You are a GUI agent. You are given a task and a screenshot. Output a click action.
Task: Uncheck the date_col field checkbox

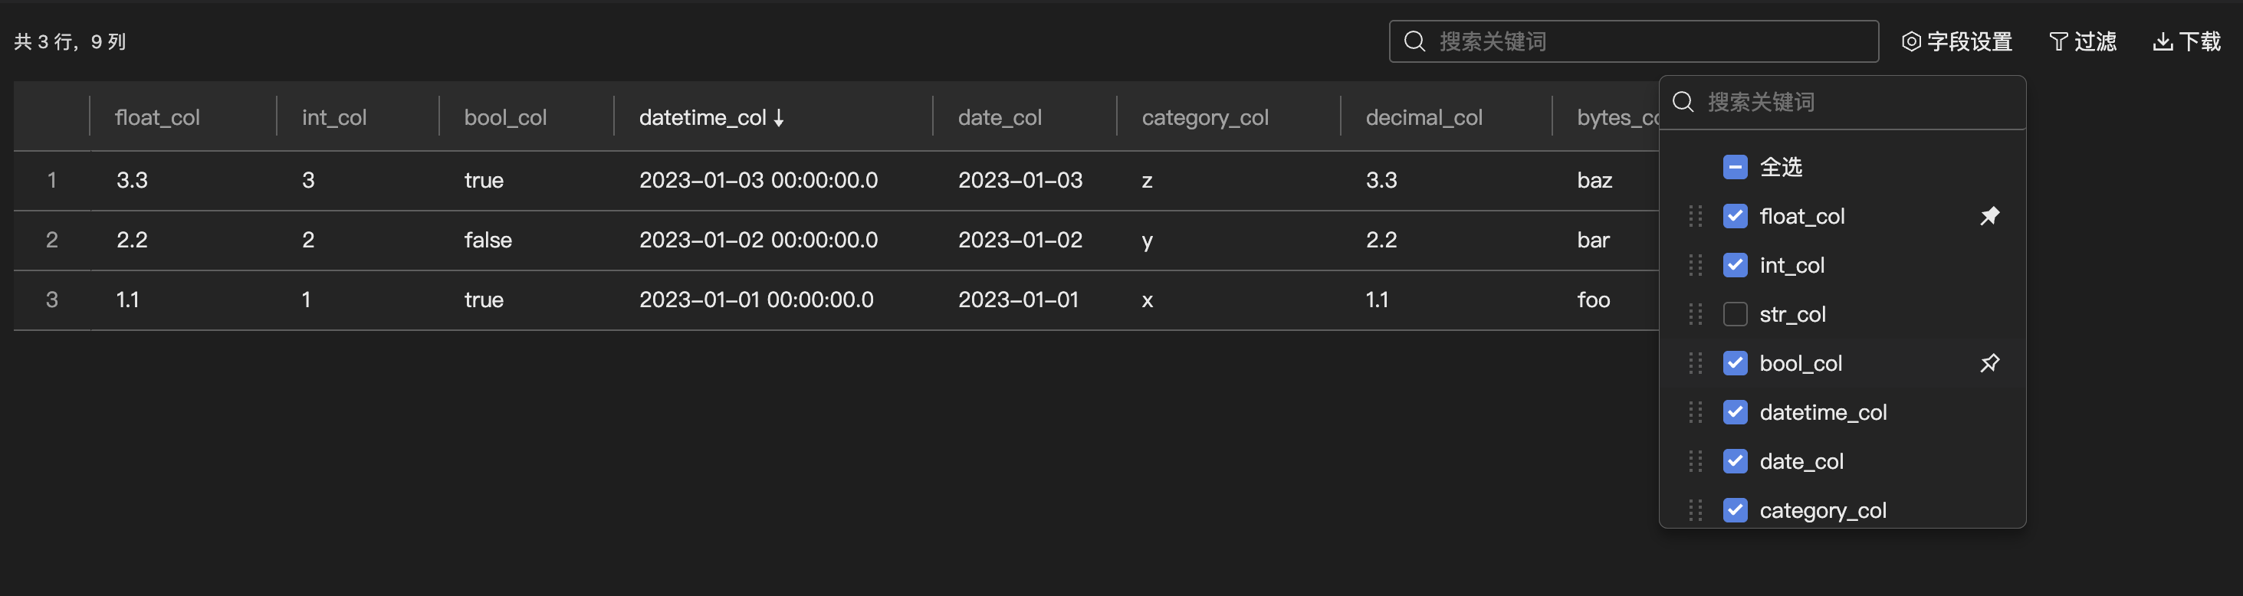pos(1735,461)
